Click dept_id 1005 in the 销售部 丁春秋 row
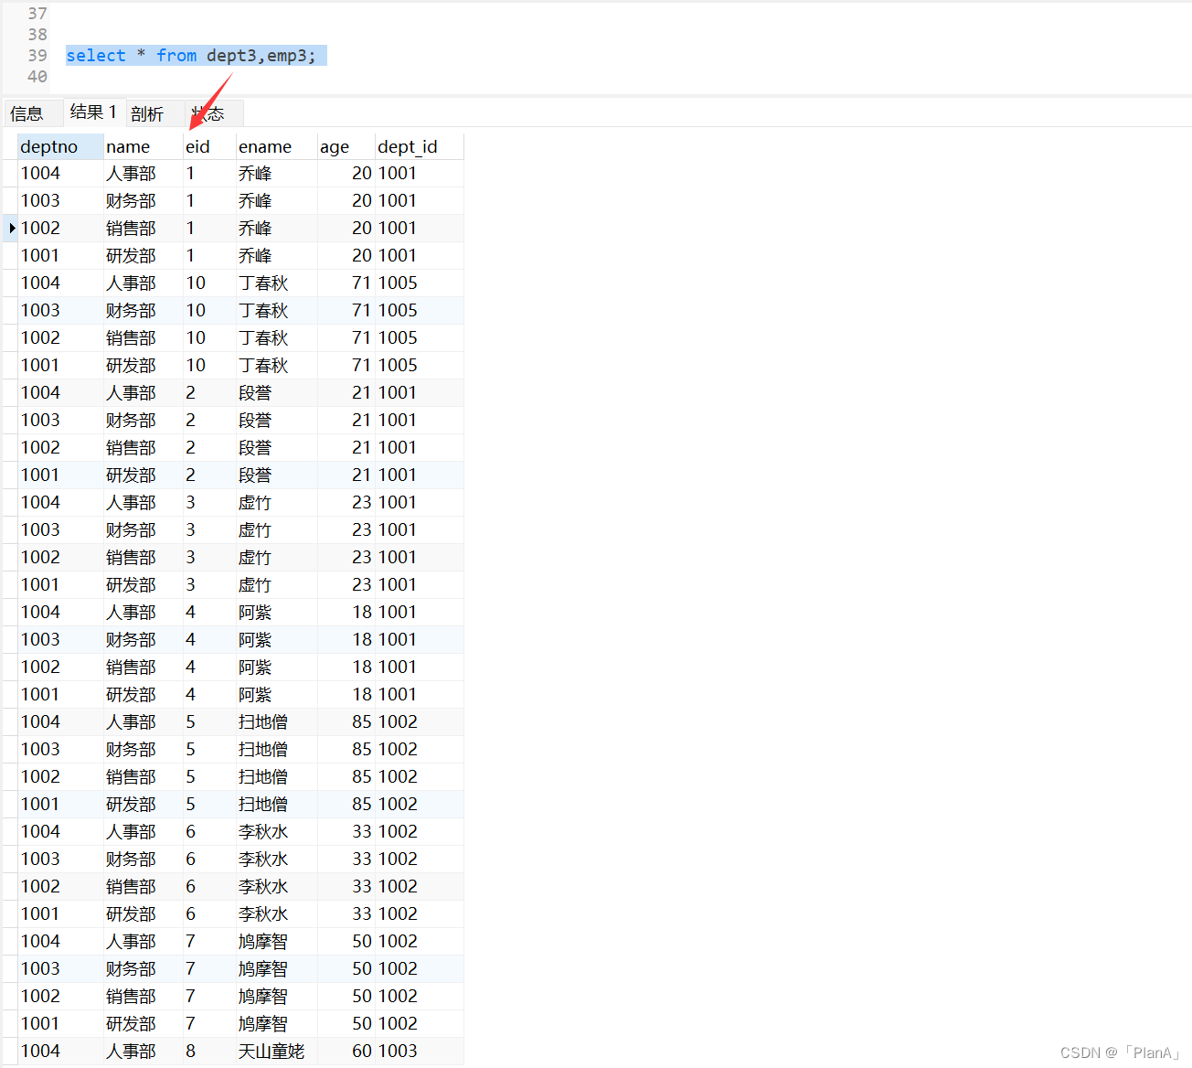Screen dimensions: 1192x1068 point(419,337)
